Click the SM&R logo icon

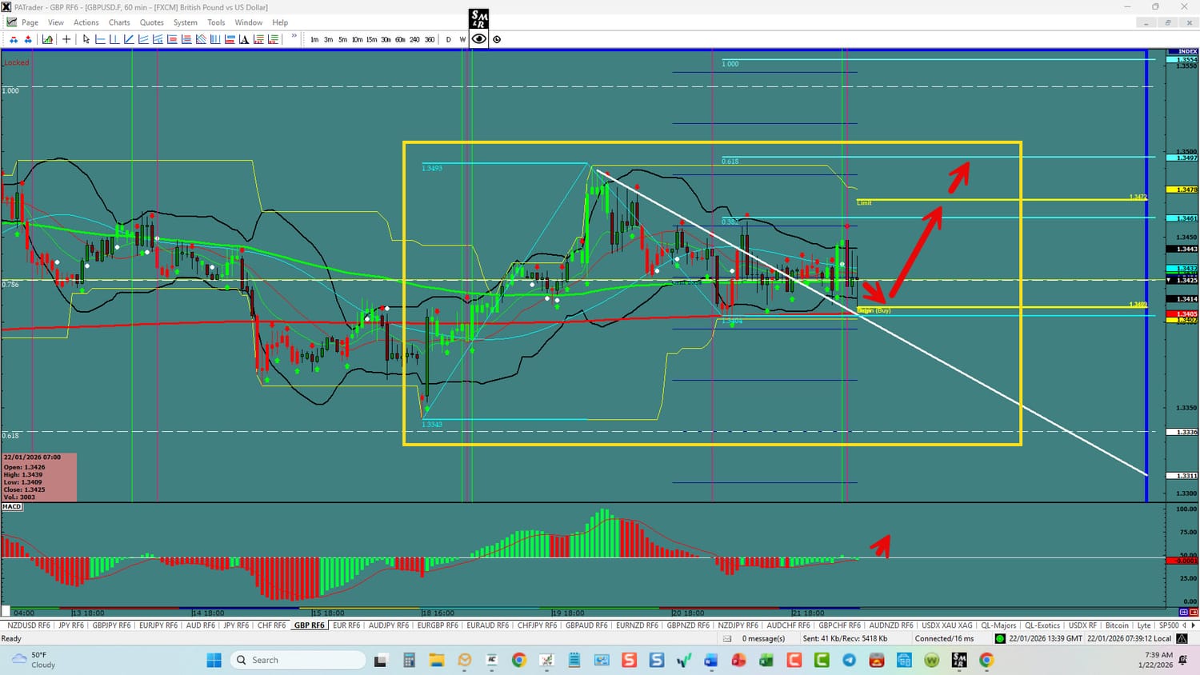point(478,19)
